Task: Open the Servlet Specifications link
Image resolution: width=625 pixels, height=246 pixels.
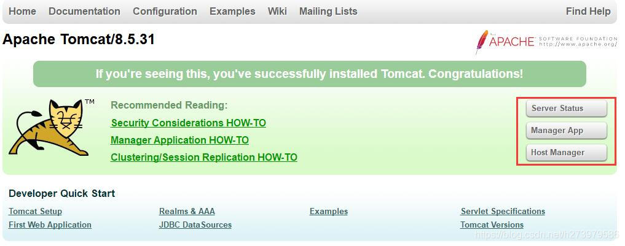Action: [x=503, y=212]
